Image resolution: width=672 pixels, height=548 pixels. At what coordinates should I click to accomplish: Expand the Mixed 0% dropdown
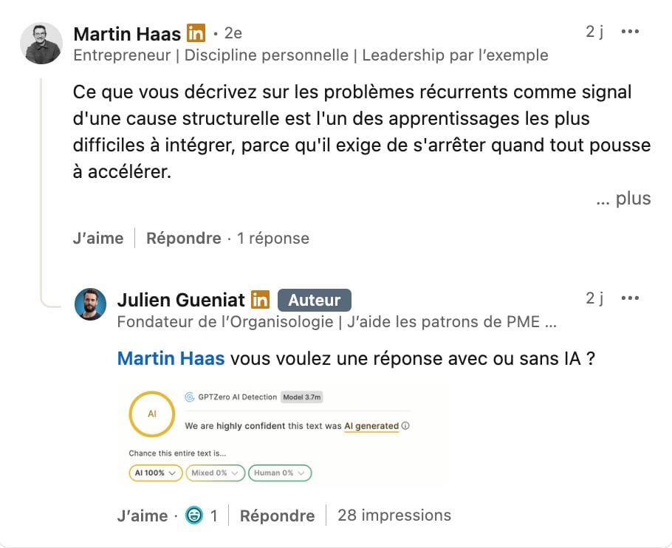pyautogui.click(x=215, y=473)
